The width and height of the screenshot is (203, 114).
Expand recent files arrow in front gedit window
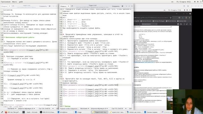click(69, 6)
